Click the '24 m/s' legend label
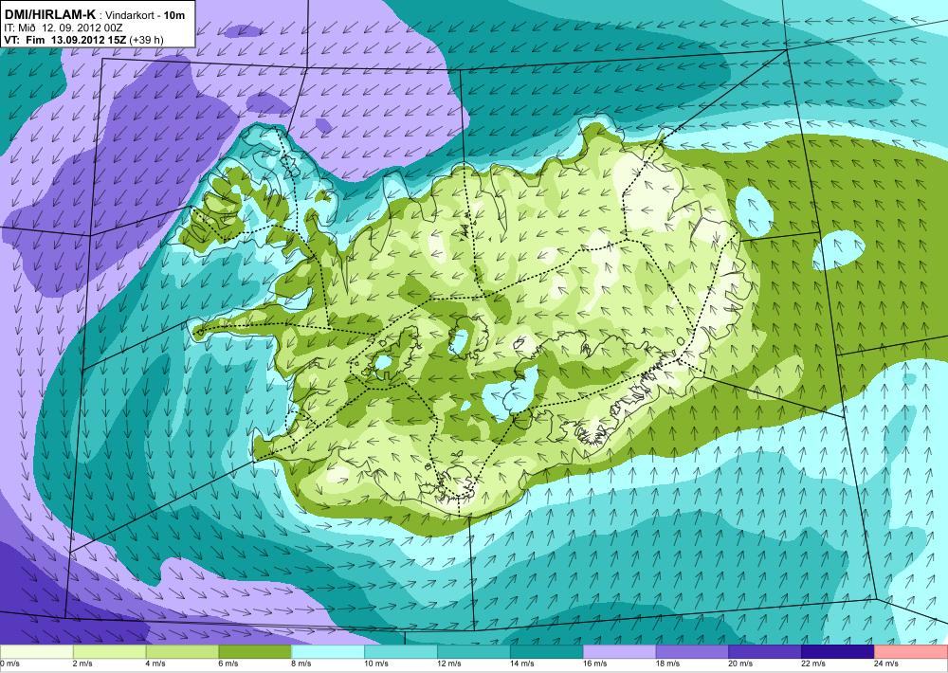This screenshot has height=673, width=948. click(886, 664)
